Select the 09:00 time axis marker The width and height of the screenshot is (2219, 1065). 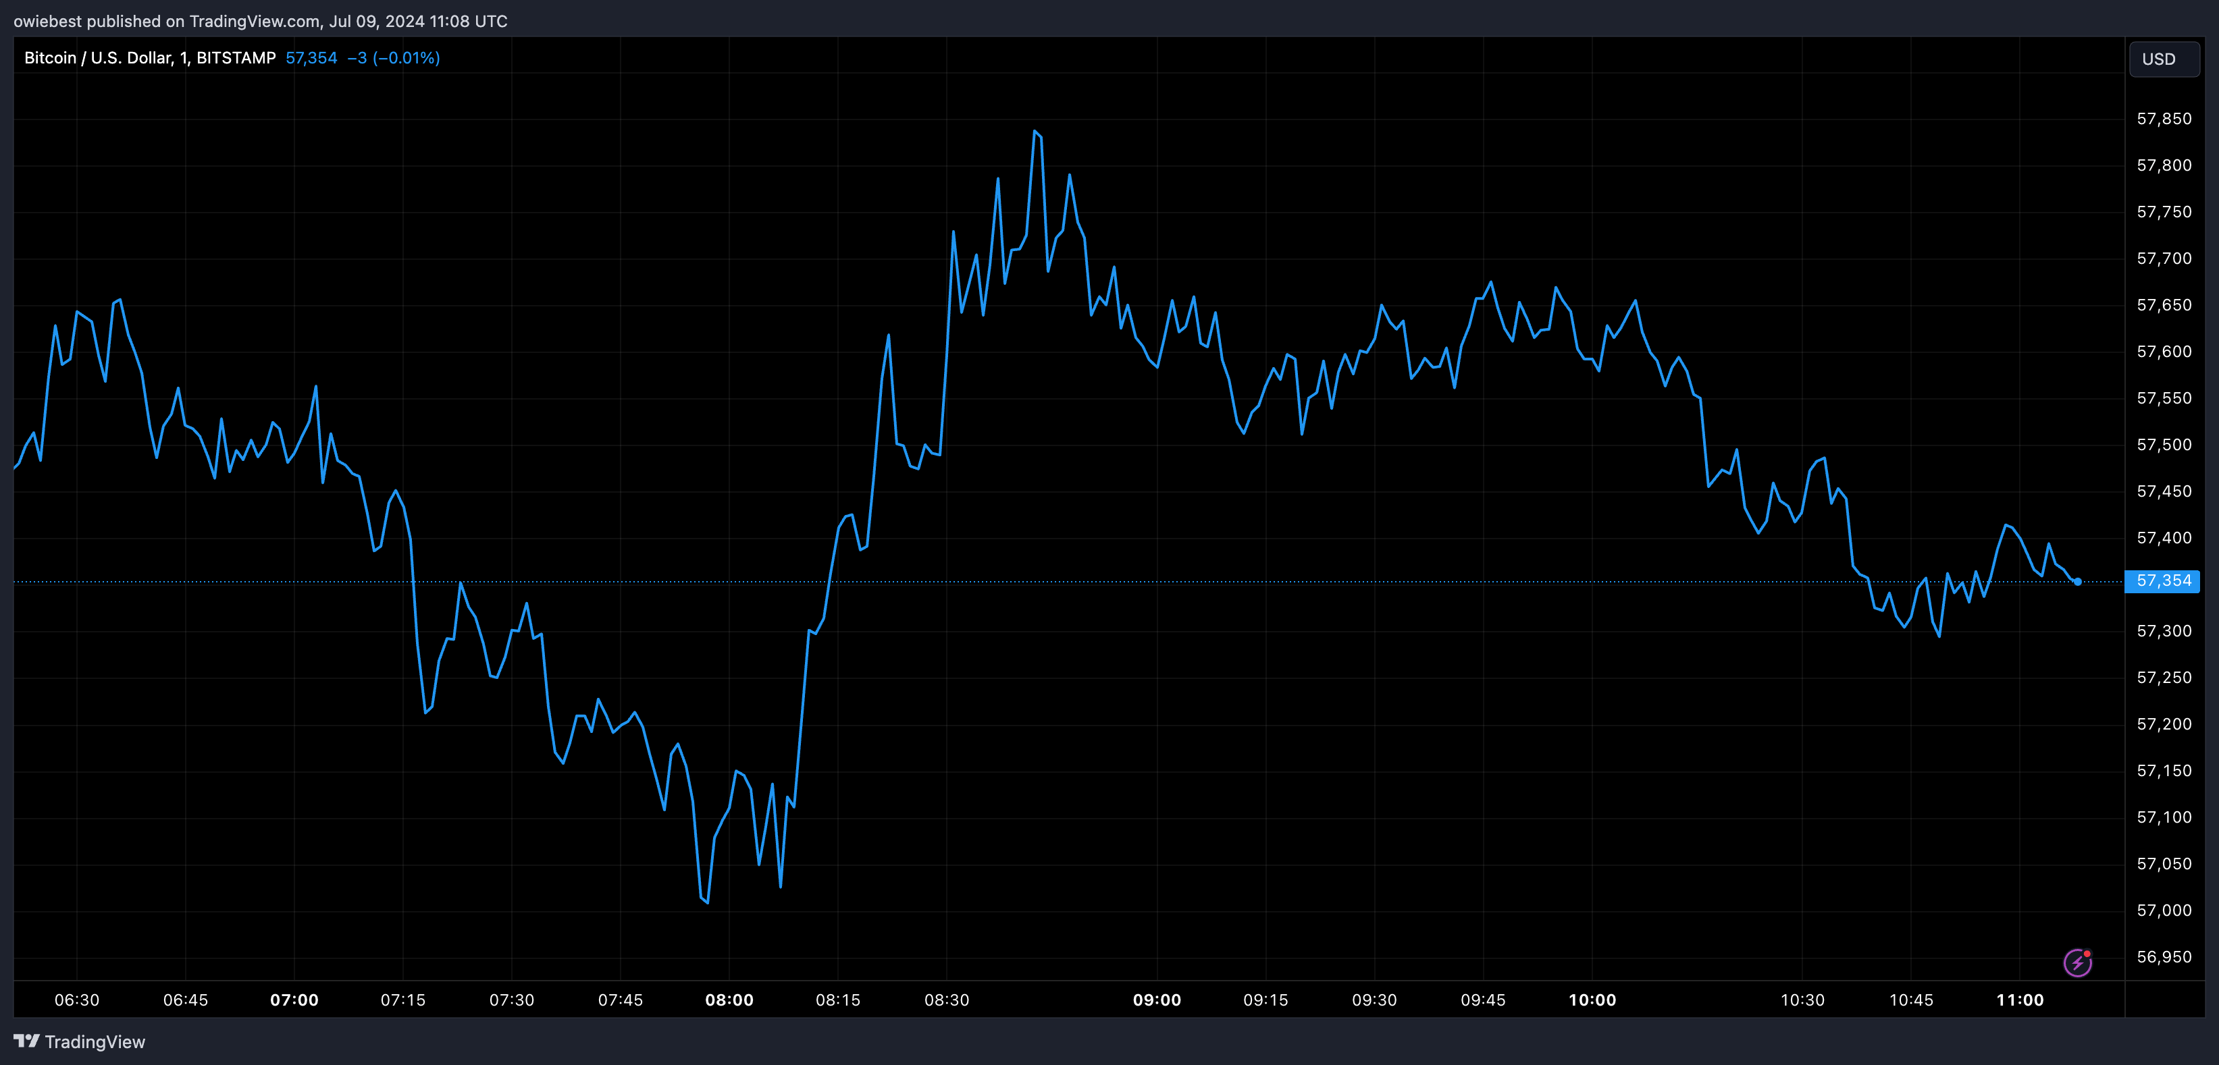[x=1156, y=1000]
